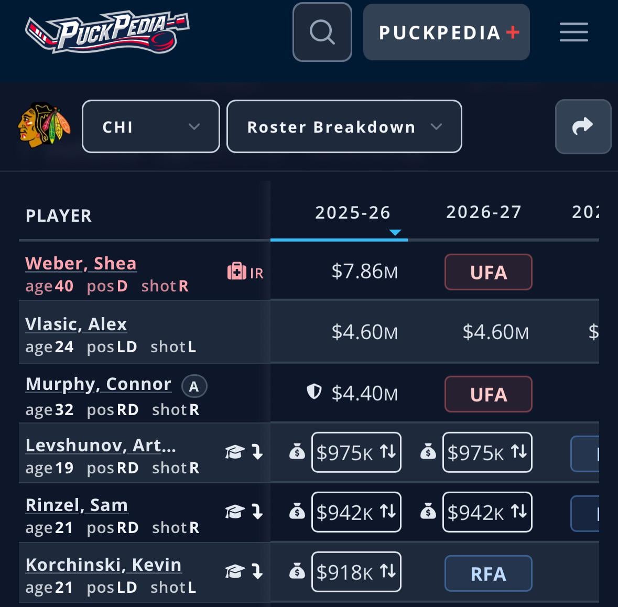Image resolution: width=618 pixels, height=607 pixels.
Task: Open the search magnifier button
Action: point(322,32)
